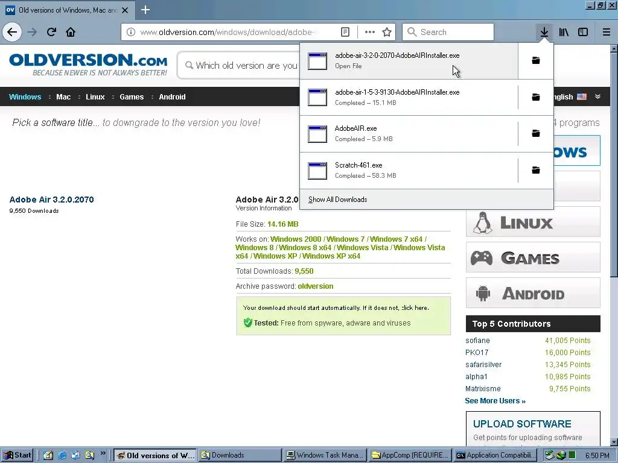Switch to AppComp folder window in taskbar
618x463 pixels.
[410, 455]
